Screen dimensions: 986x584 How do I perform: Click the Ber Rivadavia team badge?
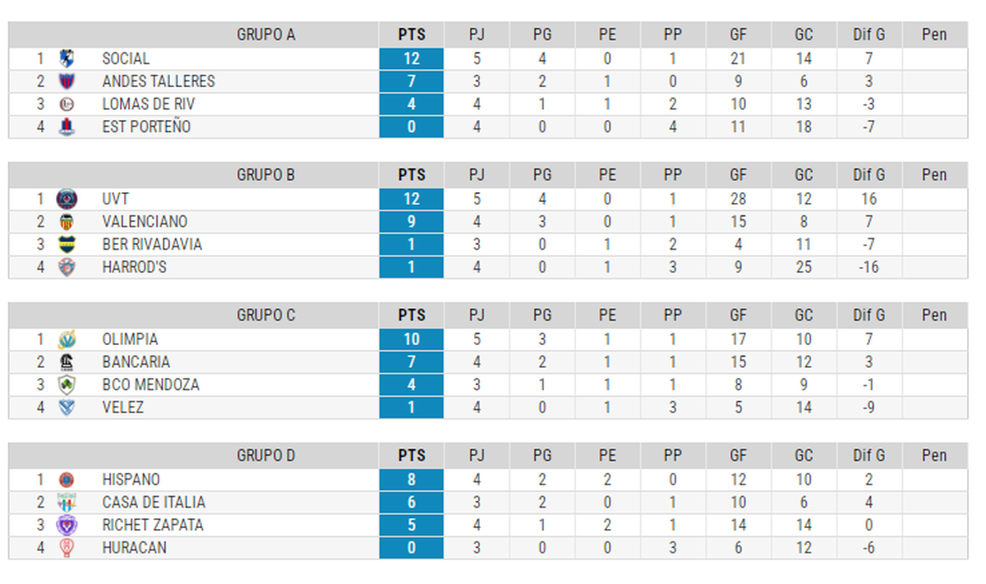67,244
